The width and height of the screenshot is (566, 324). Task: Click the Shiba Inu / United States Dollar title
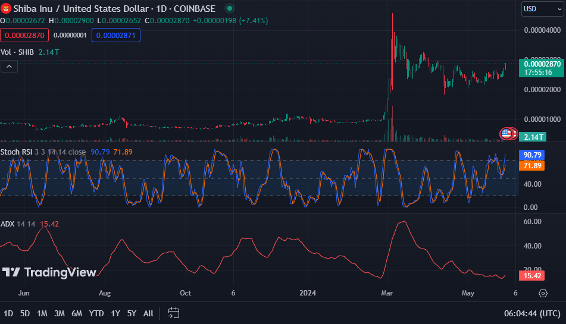(x=82, y=9)
